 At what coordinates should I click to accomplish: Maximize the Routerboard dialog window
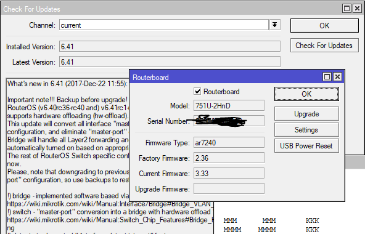click(x=327, y=76)
